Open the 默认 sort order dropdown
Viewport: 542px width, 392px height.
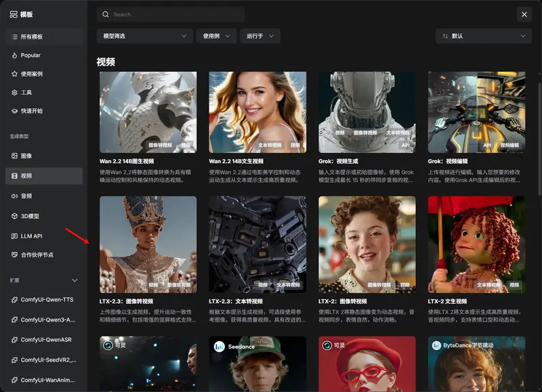tap(483, 36)
